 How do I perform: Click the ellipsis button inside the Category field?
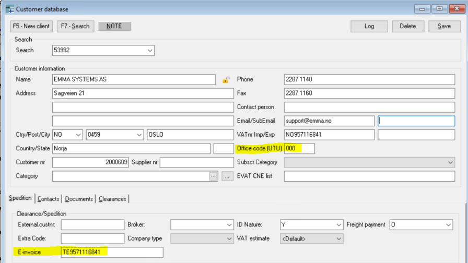[x=213, y=176]
